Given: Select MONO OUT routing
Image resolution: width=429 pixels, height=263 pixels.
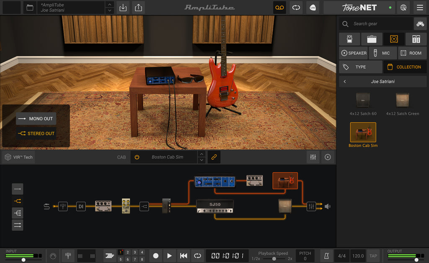Looking at the screenshot, I should 36,119.
